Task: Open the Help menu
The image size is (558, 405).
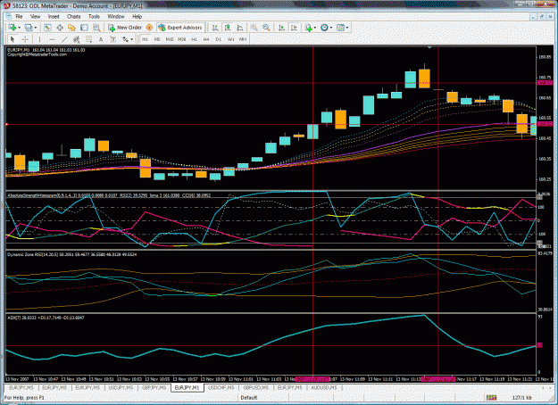Action: coord(137,16)
